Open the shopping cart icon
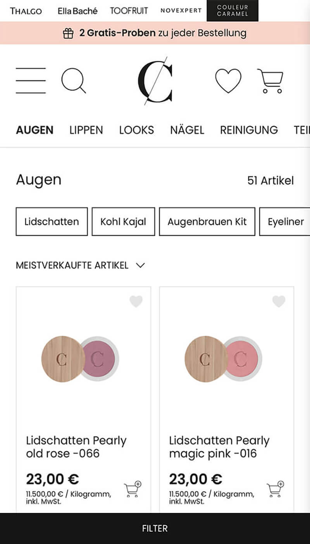Screen dimensions: 310x544 (270, 81)
